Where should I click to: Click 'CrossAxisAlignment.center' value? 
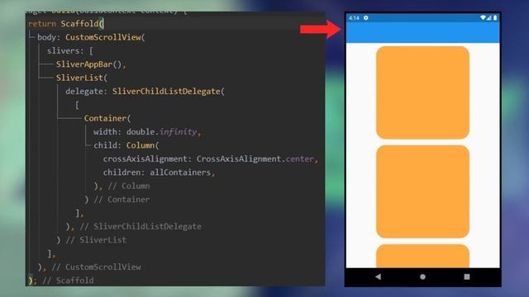pyautogui.click(x=255, y=158)
